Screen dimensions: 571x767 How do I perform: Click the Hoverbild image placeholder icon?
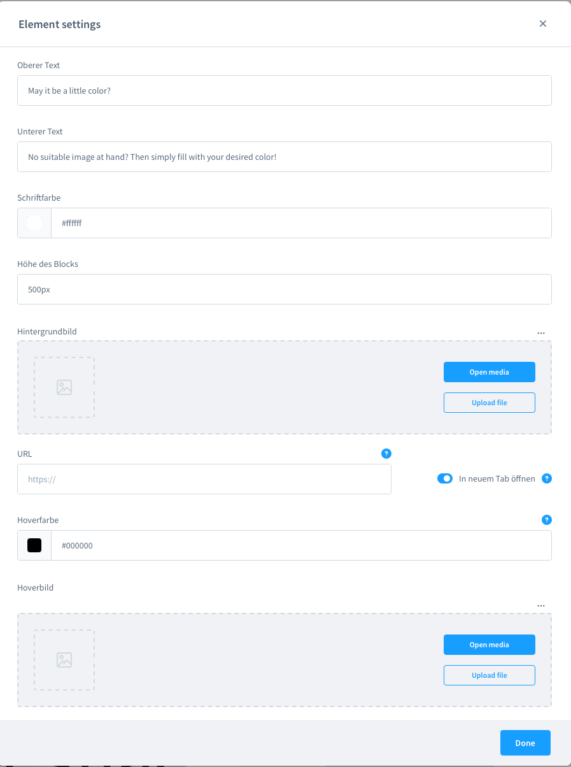tap(64, 660)
